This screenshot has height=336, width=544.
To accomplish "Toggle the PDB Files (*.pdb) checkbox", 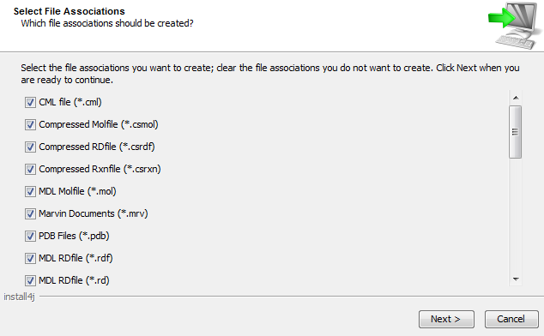I will click(30, 236).
